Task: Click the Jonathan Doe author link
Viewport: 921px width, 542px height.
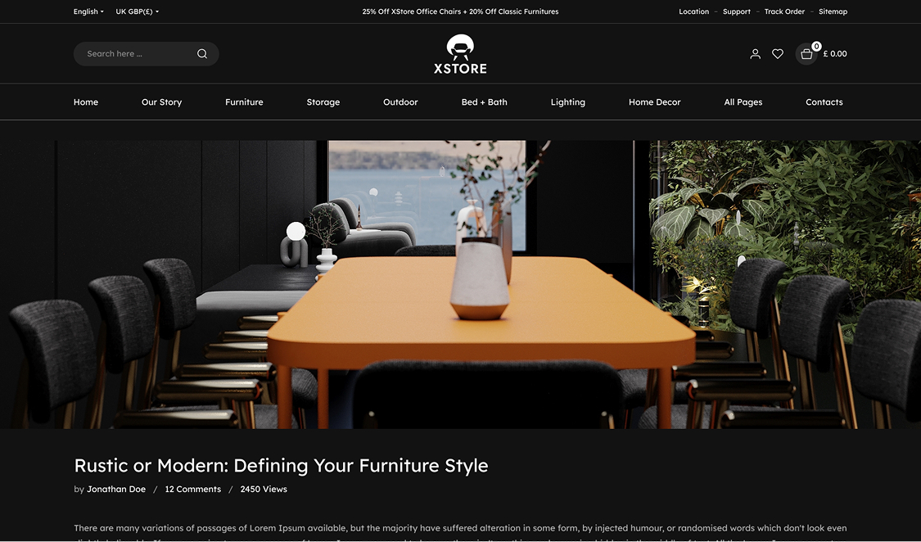Action: 116,490
